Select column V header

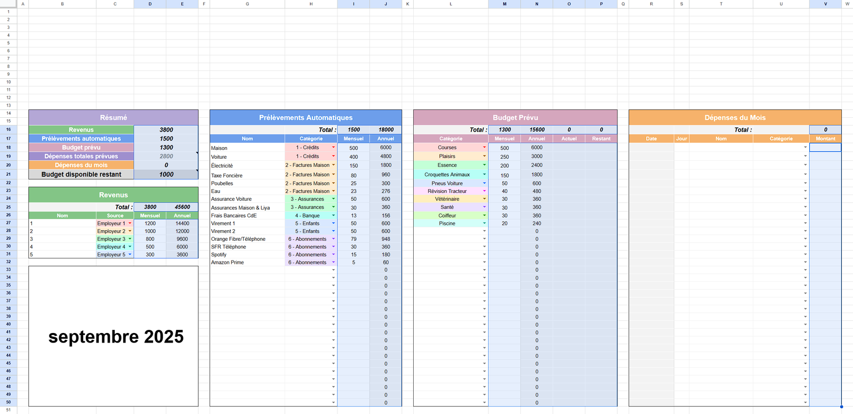pyautogui.click(x=825, y=4)
